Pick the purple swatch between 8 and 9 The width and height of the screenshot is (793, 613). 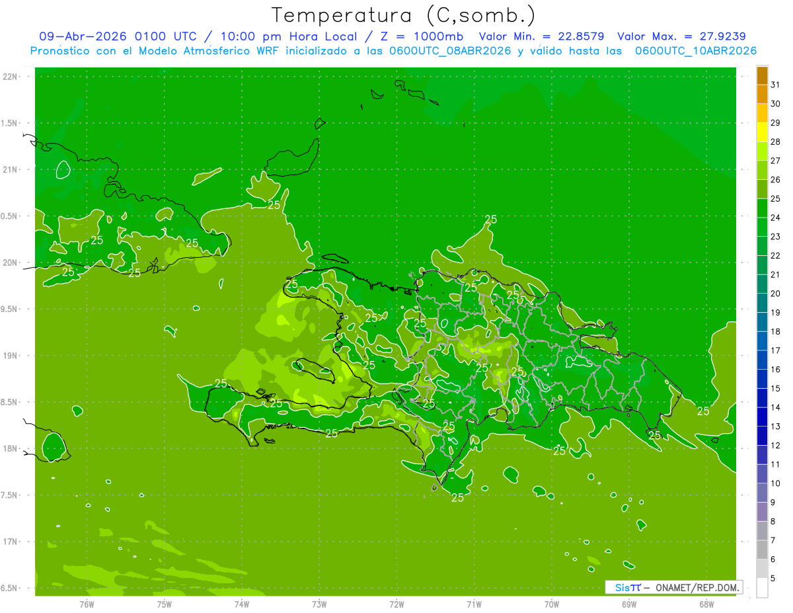coord(762,512)
